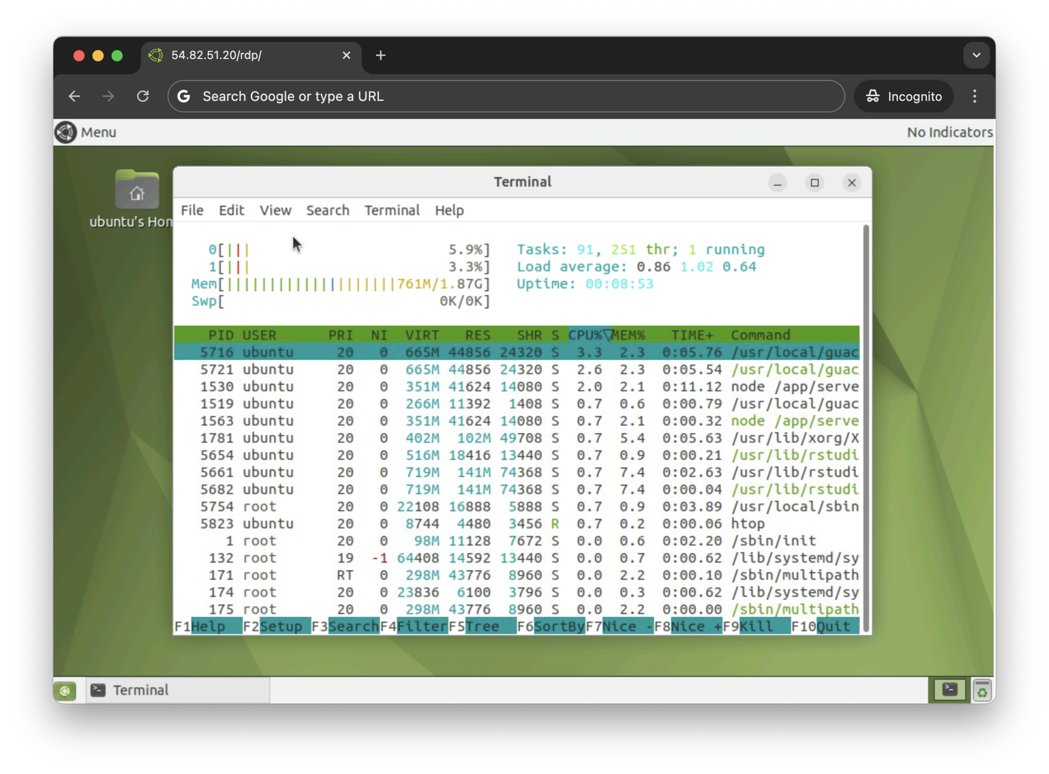Sort by the PID column header
Screen dimensions: 1049x774
click(221, 335)
